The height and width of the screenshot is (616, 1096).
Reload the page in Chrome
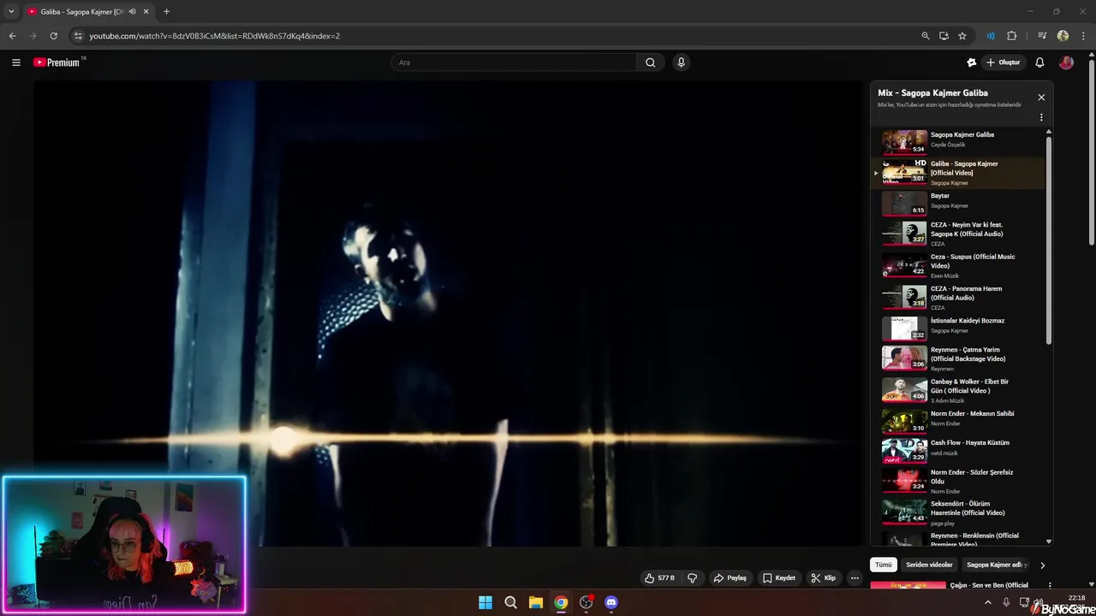tap(53, 36)
